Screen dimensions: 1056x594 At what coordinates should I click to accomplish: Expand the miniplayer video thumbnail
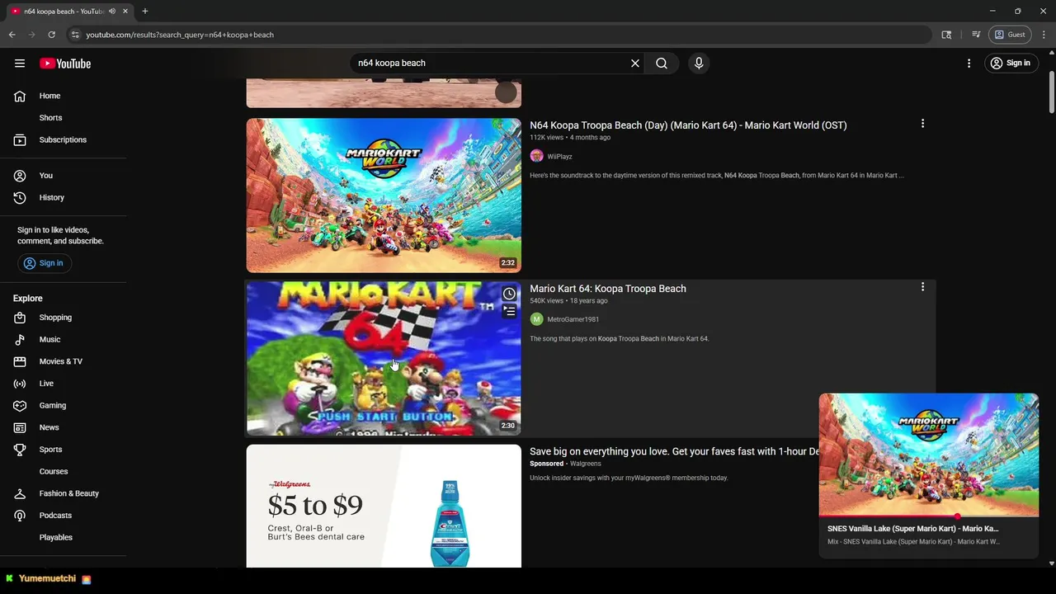tap(929, 455)
